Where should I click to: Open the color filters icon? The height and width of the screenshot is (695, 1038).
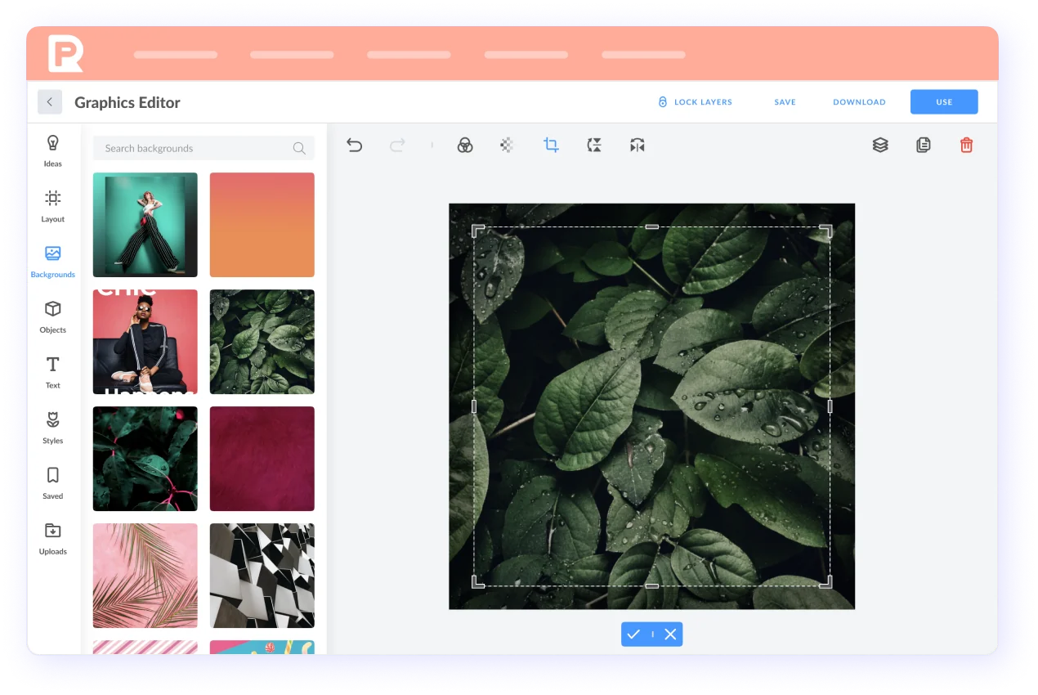pos(464,146)
